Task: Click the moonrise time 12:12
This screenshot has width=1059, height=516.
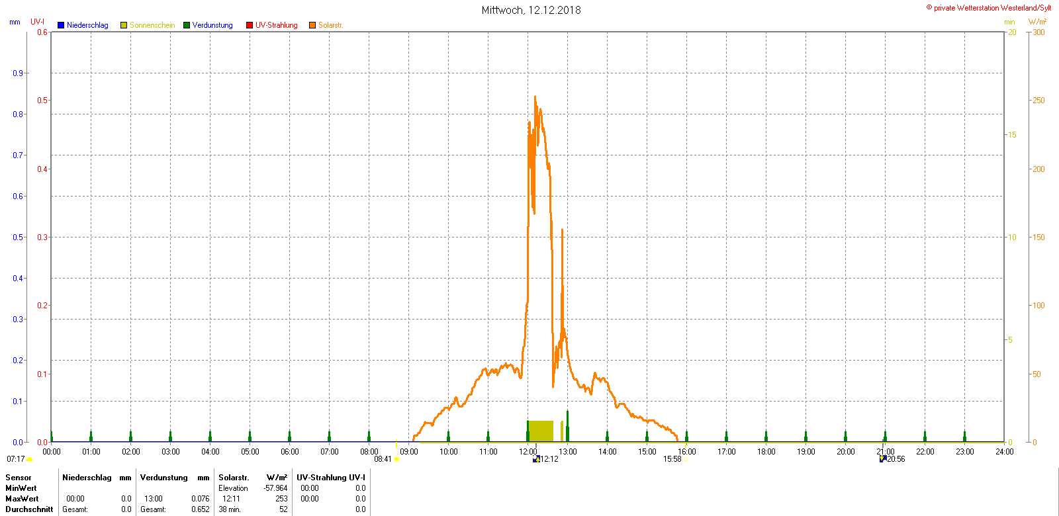Action: click(549, 459)
